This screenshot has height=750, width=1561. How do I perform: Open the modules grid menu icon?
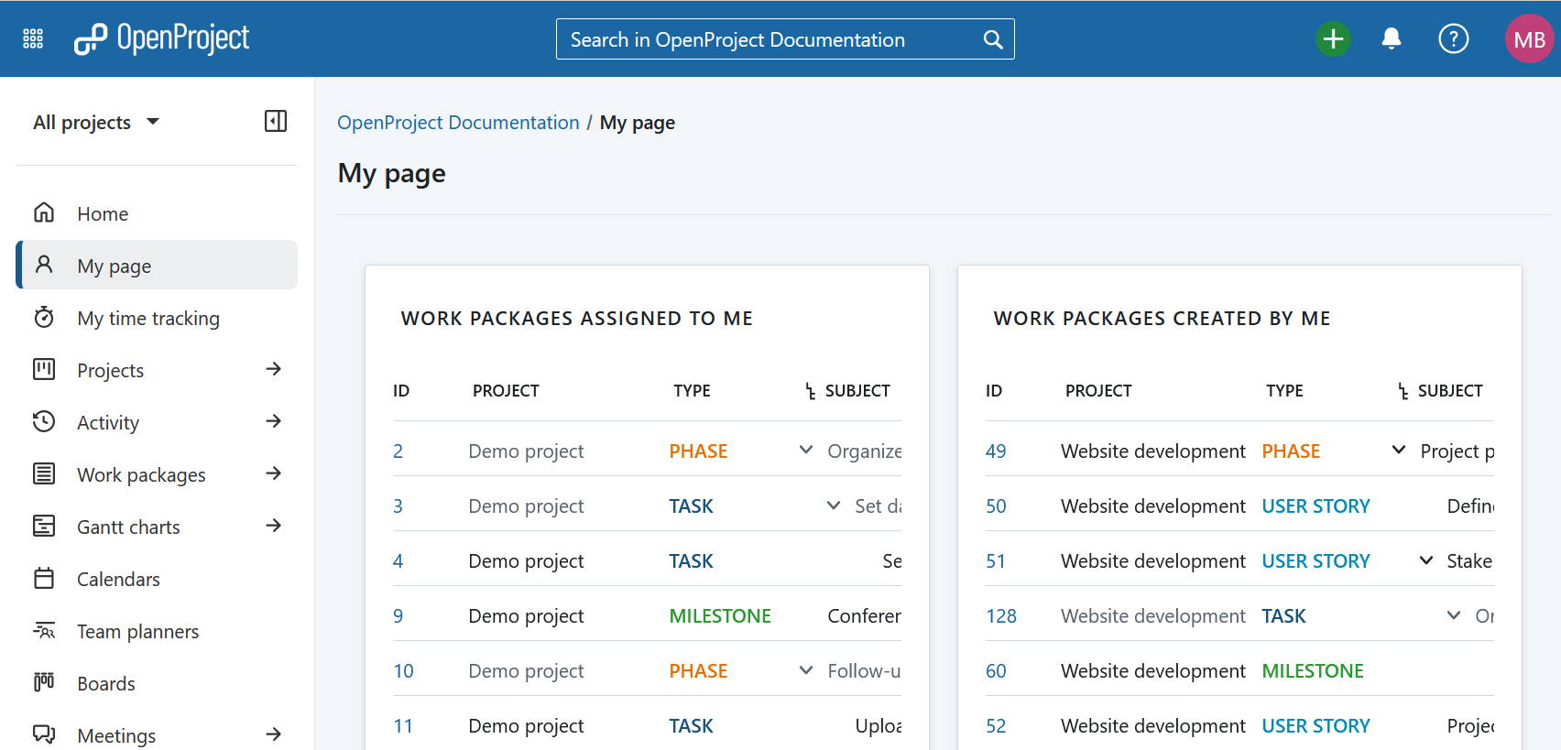[33, 38]
